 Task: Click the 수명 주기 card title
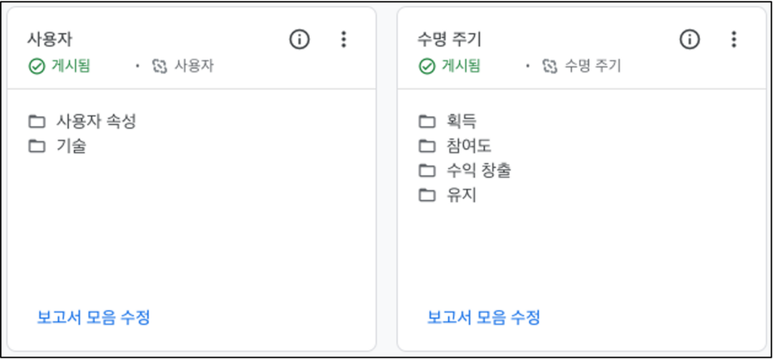pyautogui.click(x=449, y=39)
